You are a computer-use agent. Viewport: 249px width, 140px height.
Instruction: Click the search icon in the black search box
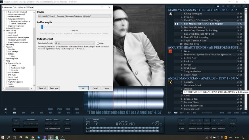[14, 130]
